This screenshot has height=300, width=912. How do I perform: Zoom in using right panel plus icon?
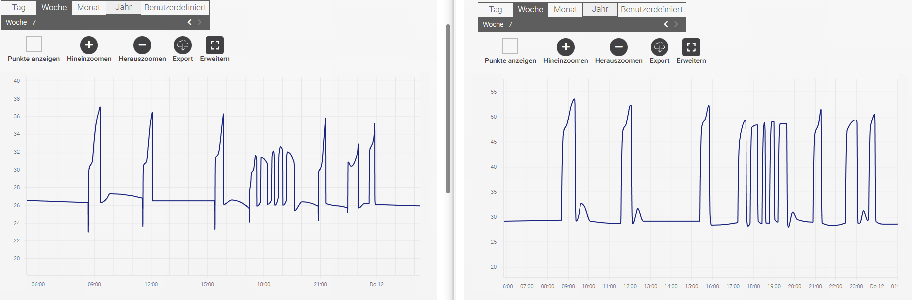566,47
